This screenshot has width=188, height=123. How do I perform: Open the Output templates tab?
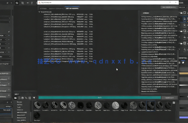coord(56,8)
